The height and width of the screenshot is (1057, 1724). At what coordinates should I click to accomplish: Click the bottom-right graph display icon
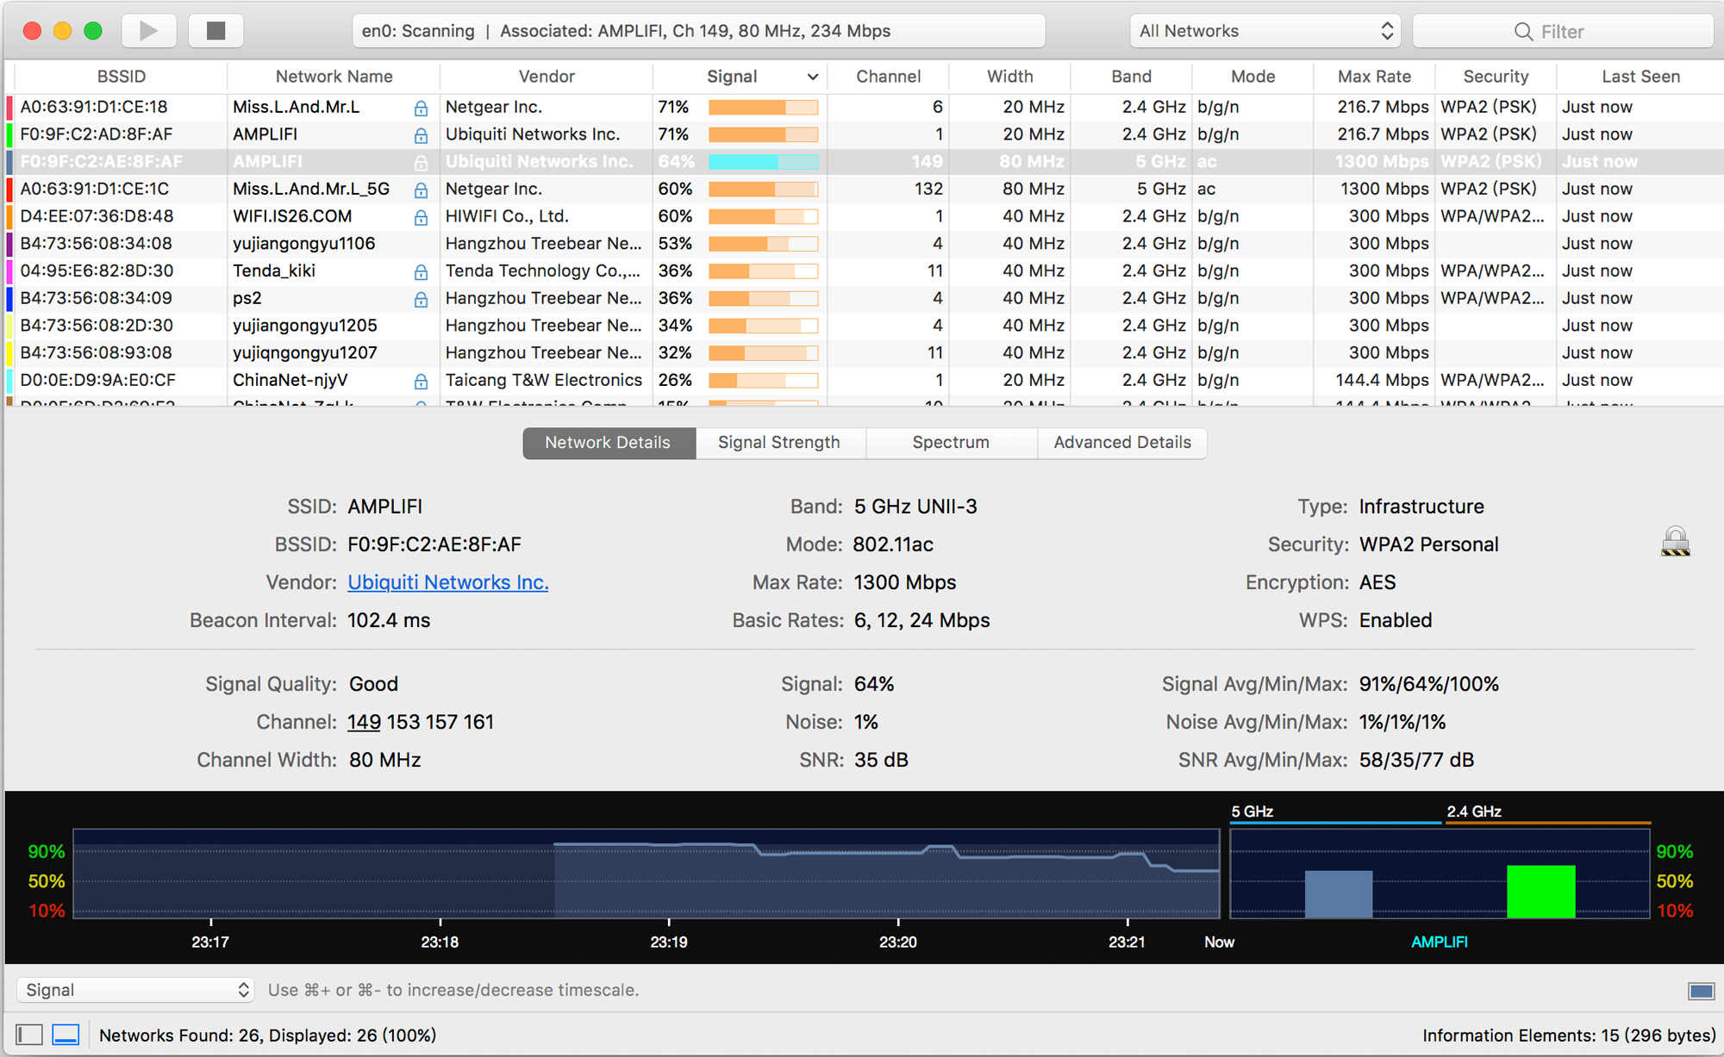click(x=1701, y=991)
